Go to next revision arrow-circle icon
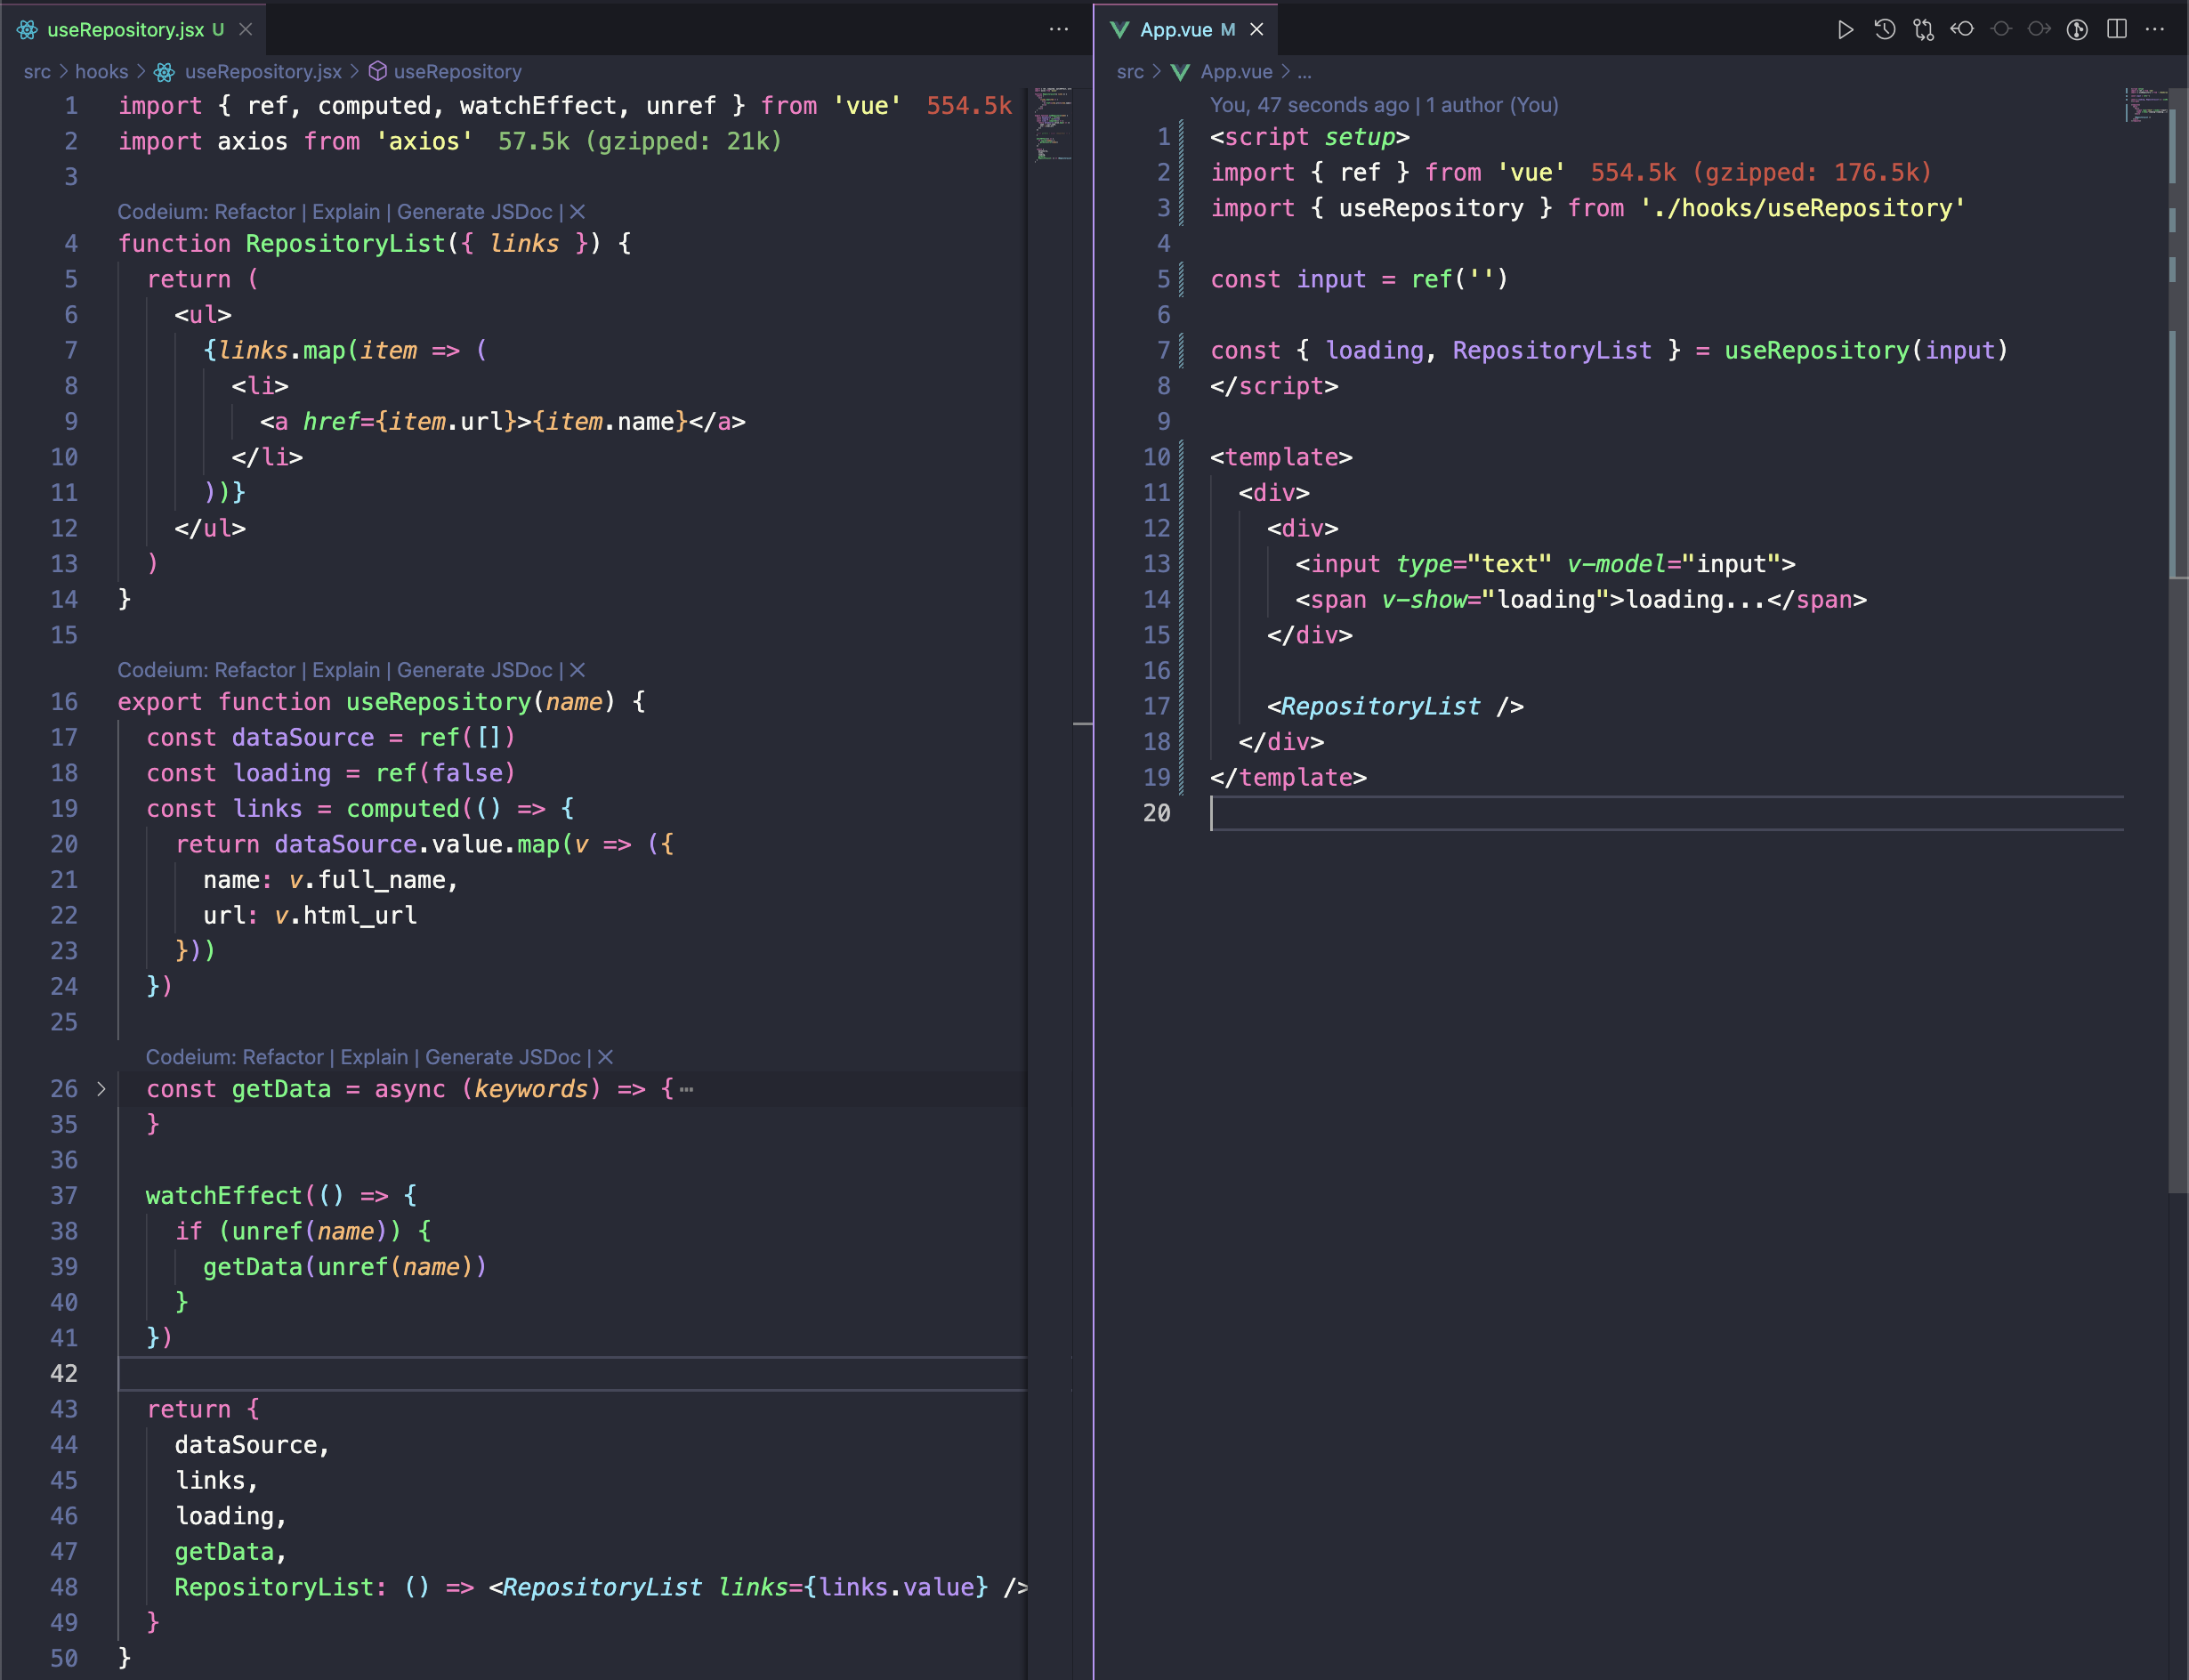This screenshot has height=1680, width=2189. [x=2039, y=30]
